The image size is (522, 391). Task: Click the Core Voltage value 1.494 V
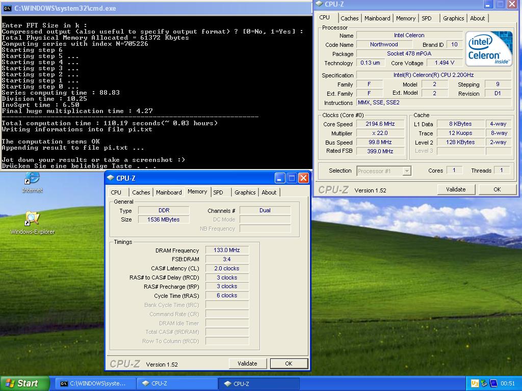(x=444, y=63)
